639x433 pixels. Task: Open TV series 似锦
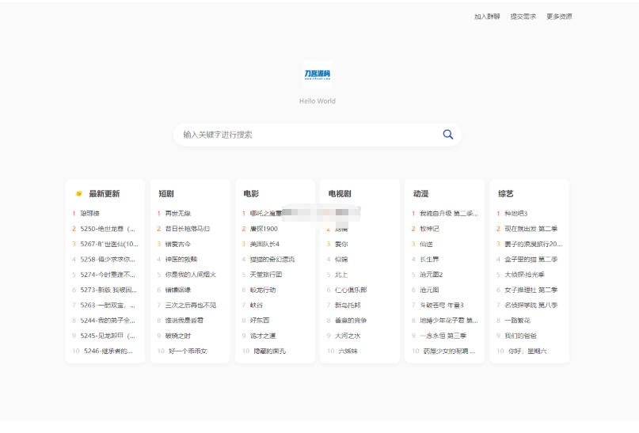(x=341, y=260)
